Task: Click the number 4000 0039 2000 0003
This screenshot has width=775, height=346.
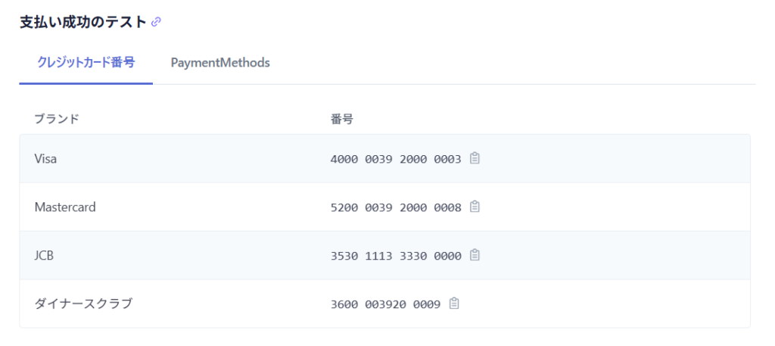Action: coord(396,159)
